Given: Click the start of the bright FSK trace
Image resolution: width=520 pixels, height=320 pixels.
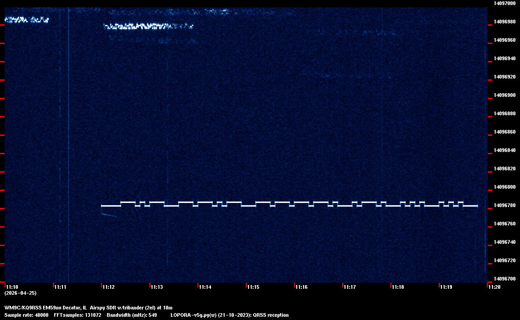Looking at the screenshot, I should (x=102, y=206).
